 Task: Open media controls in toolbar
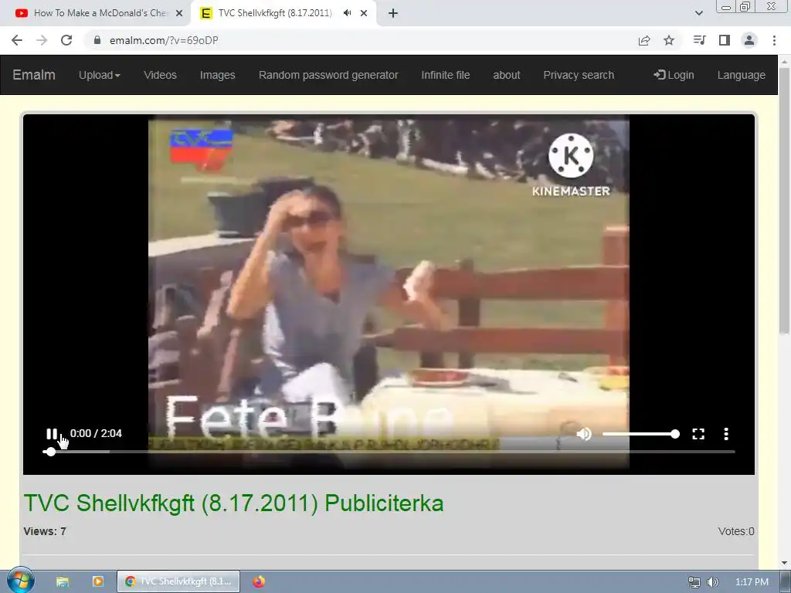click(x=699, y=40)
